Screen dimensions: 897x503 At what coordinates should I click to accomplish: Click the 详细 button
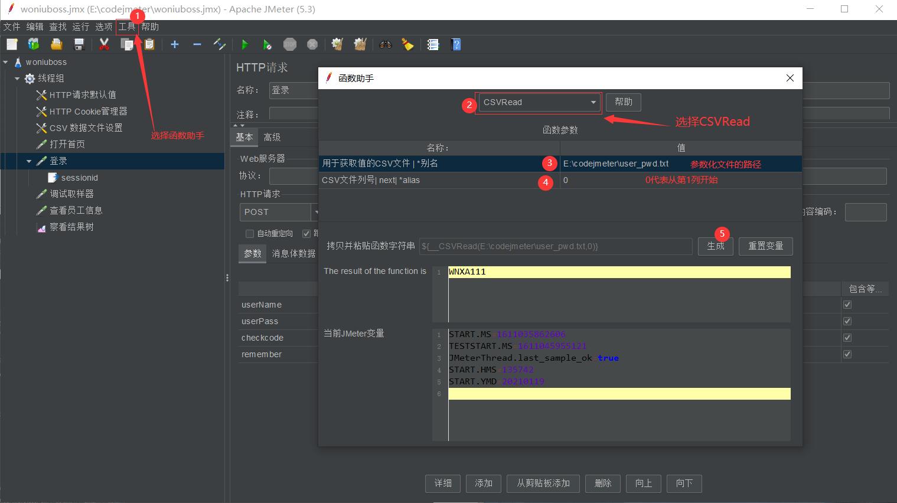(443, 484)
